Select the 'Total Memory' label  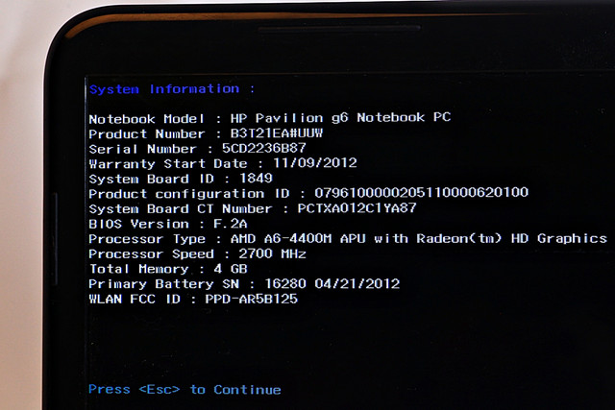pyautogui.click(x=138, y=269)
